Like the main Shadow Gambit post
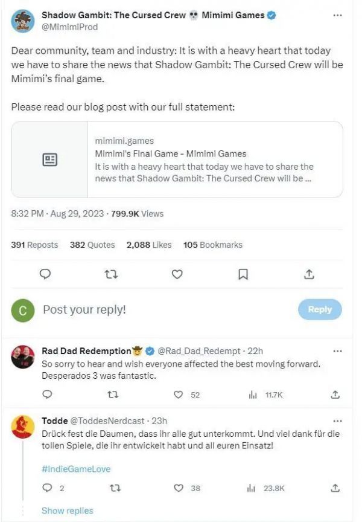362x522 pixels. click(177, 274)
